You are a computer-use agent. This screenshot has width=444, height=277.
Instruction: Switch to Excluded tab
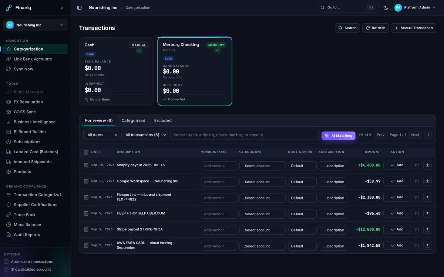(163, 120)
